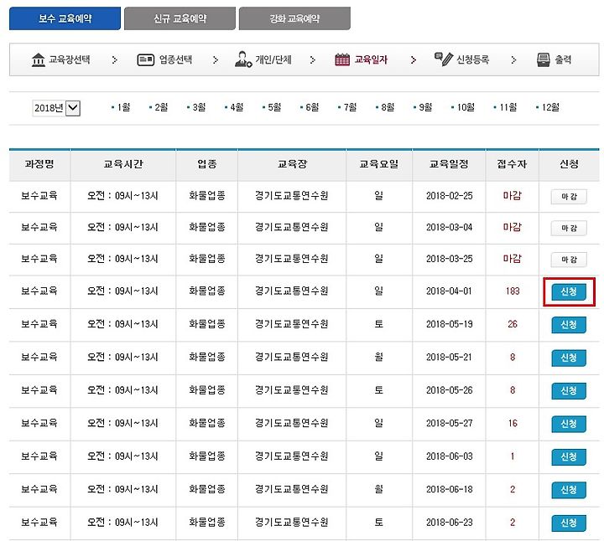Click the 접수자 count 183
604x541 pixels.
coord(513,291)
